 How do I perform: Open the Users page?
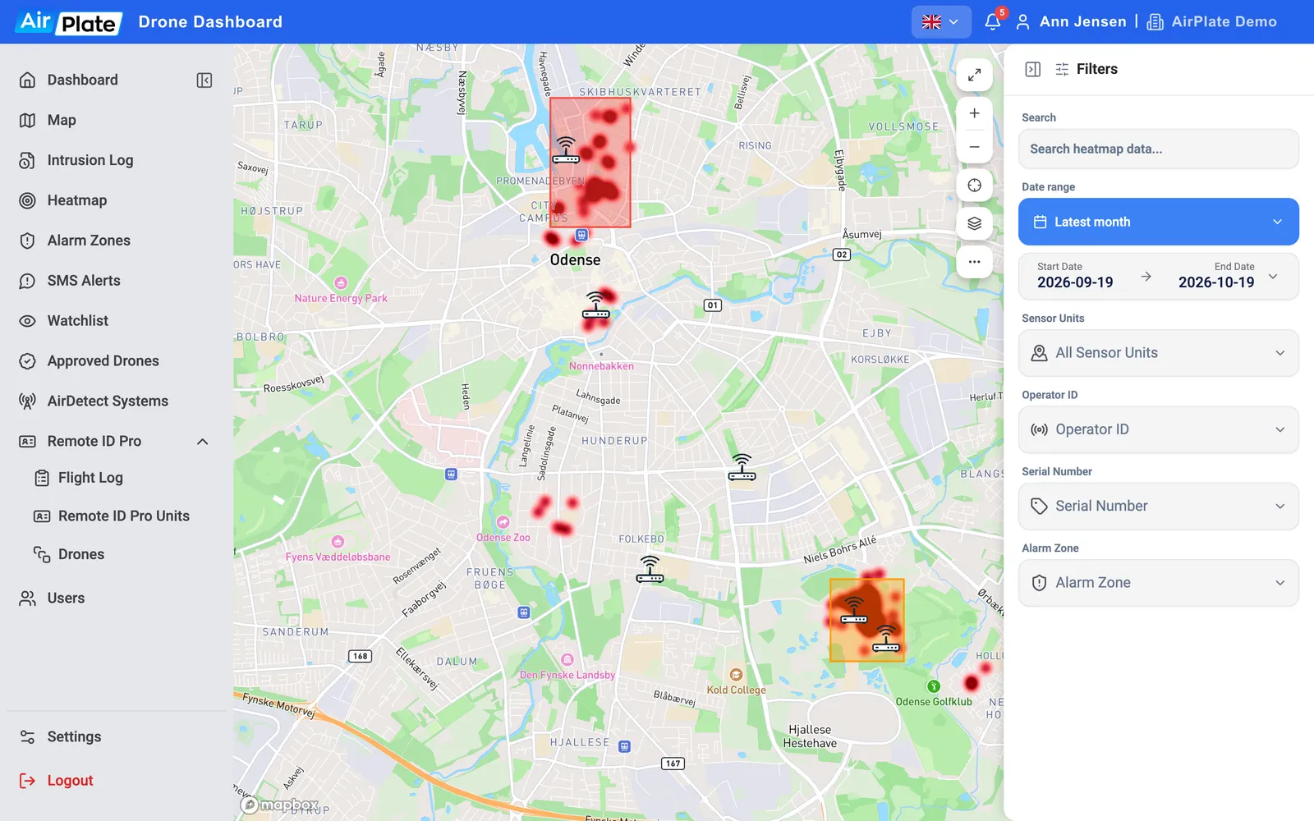click(66, 599)
